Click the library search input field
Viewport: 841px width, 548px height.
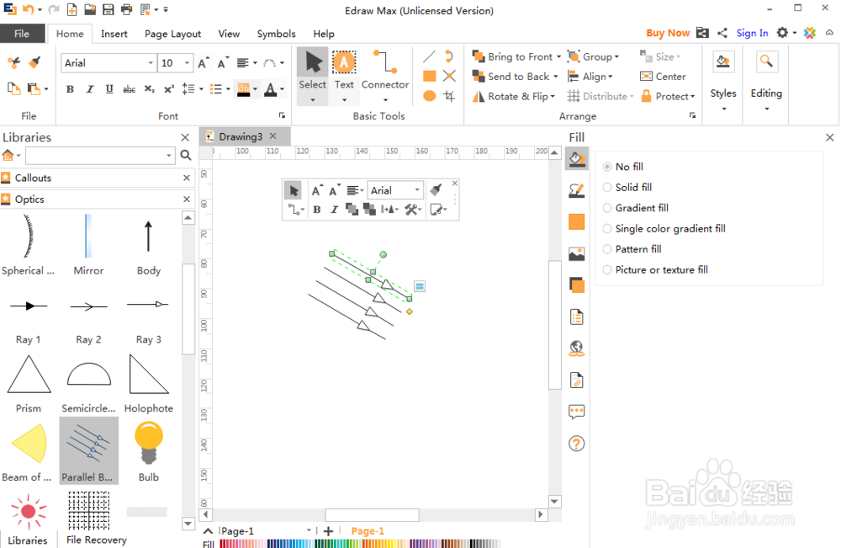point(100,156)
